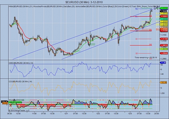Click the WoodiesPivots indicator label at top
The width and height of the screenshot is (169, 119).
(54, 6)
